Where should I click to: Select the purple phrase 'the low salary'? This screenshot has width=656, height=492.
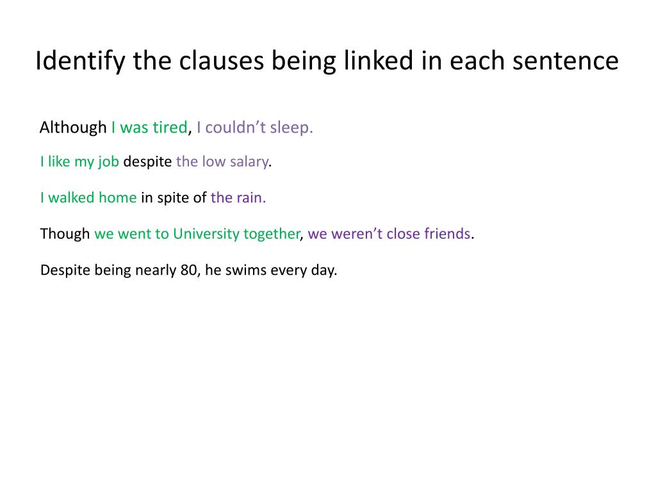point(222,161)
